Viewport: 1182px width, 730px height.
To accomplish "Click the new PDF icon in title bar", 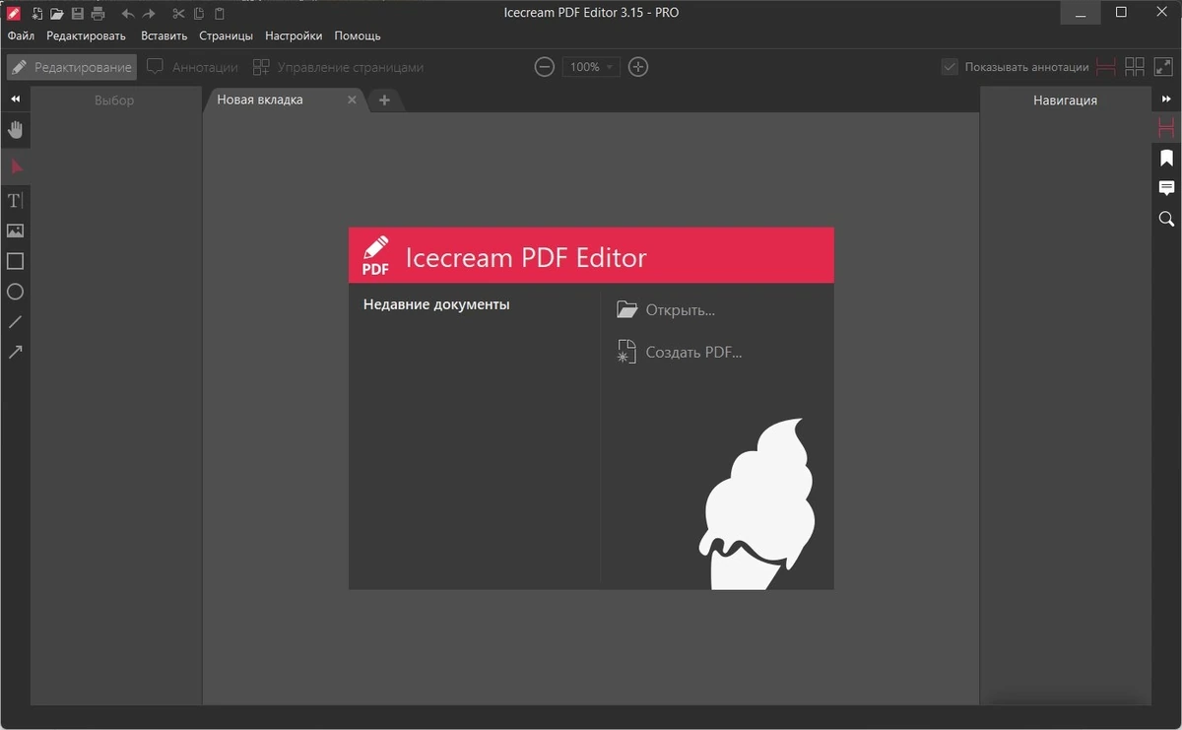I will (x=37, y=13).
